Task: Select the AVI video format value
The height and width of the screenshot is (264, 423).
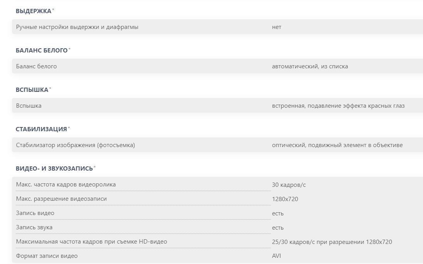Action: point(277,256)
